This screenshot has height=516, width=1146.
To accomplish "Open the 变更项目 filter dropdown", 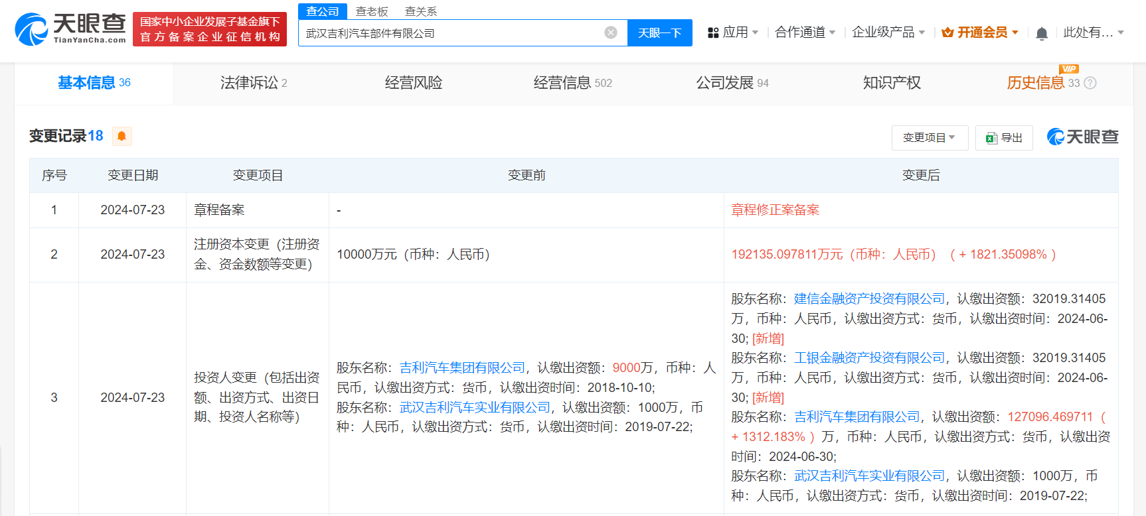I will tap(930, 138).
